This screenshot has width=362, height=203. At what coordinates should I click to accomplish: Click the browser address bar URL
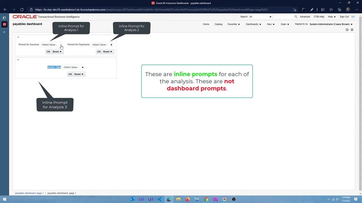pyautogui.click(x=152, y=10)
